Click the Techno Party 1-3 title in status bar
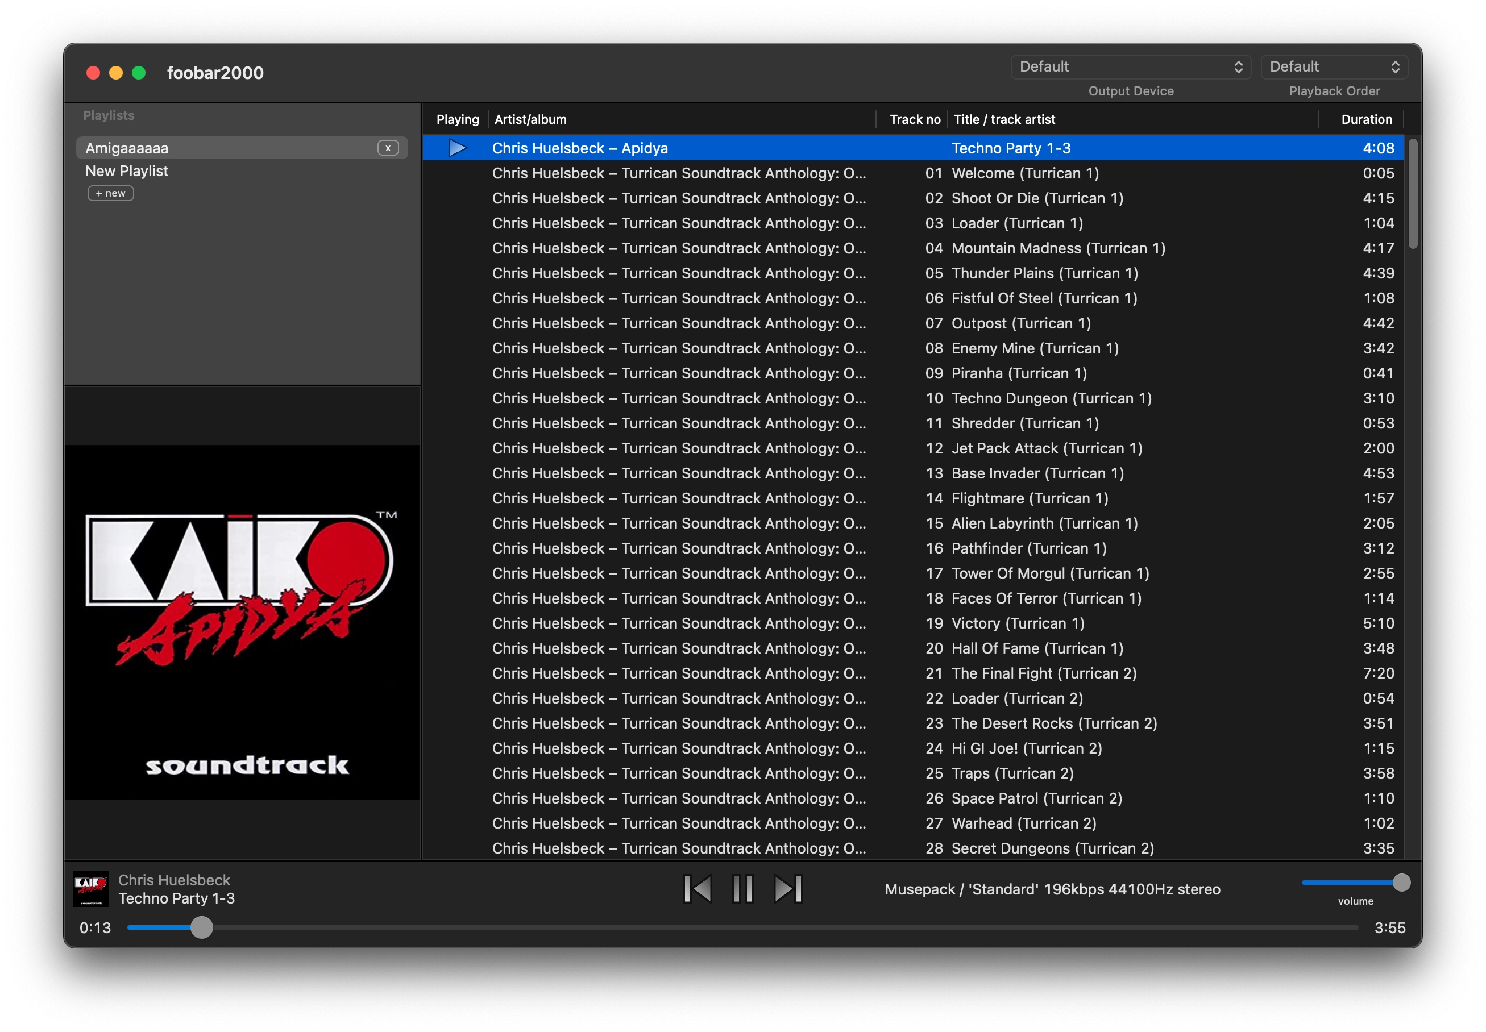The width and height of the screenshot is (1486, 1032). (177, 899)
